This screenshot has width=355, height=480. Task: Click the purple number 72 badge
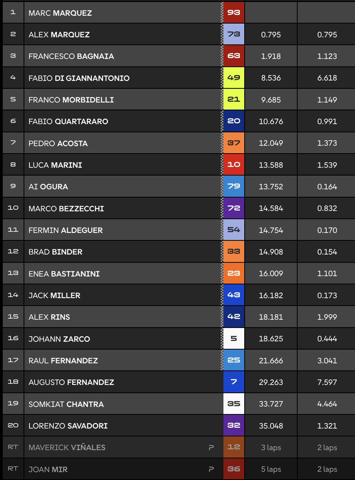(234, 208)
